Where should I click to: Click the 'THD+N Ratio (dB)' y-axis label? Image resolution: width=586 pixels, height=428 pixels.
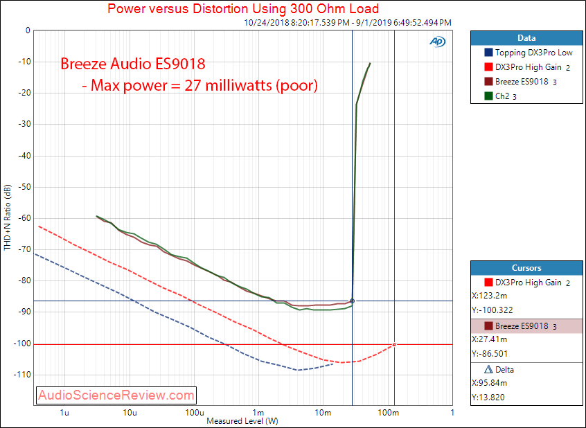[7, 217]
